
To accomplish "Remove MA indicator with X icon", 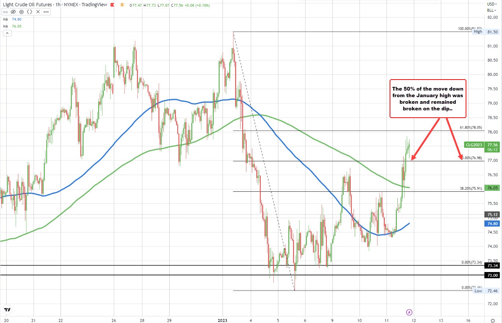I will coord(38,12).
